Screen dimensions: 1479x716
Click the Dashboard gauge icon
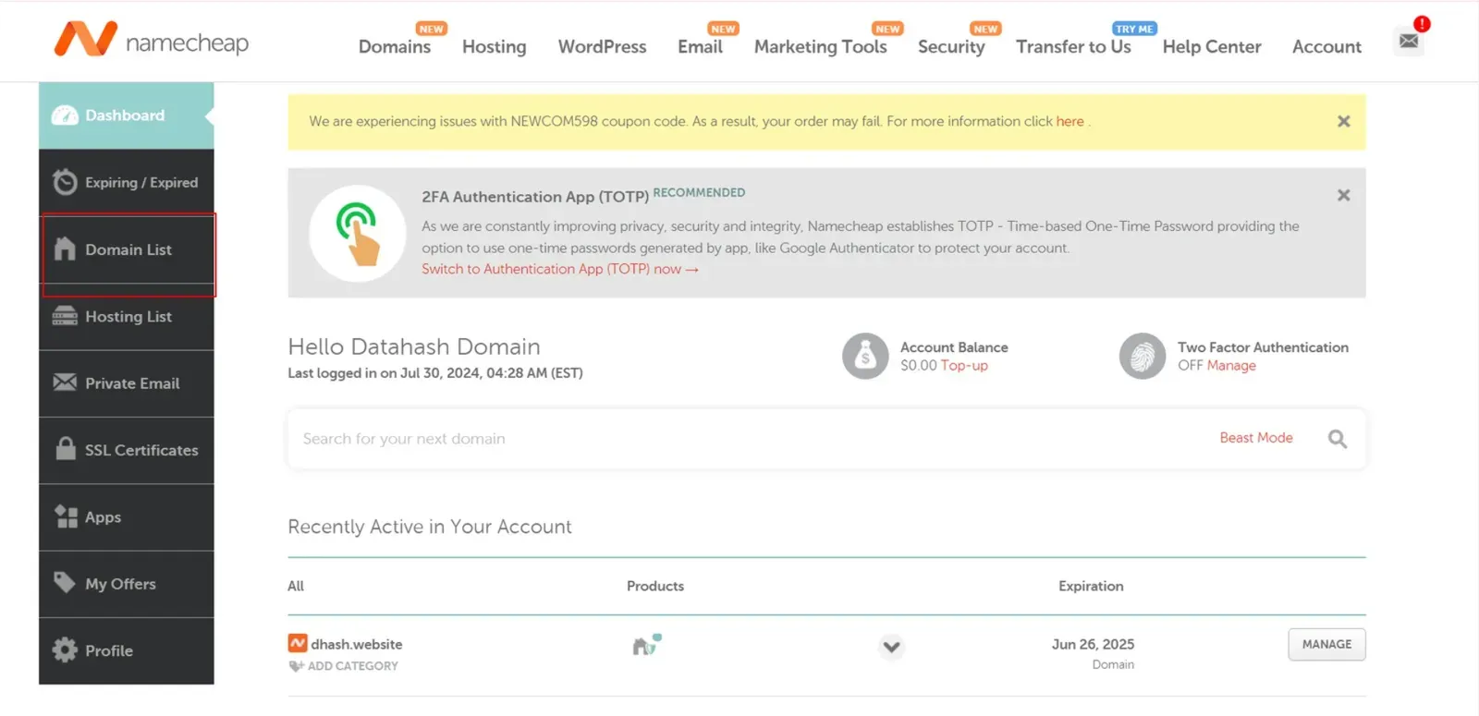[65, 115]
